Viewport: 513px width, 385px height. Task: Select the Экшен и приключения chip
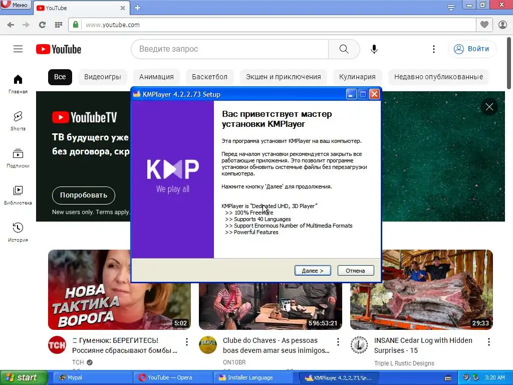pyautogui.click(x=284, y=77)
